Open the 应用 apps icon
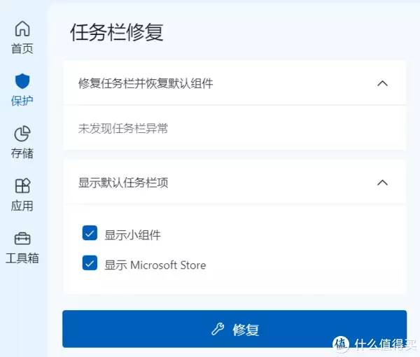Image resolution: width=420 pixels, height=357 pixels. (x=22, y=185)
